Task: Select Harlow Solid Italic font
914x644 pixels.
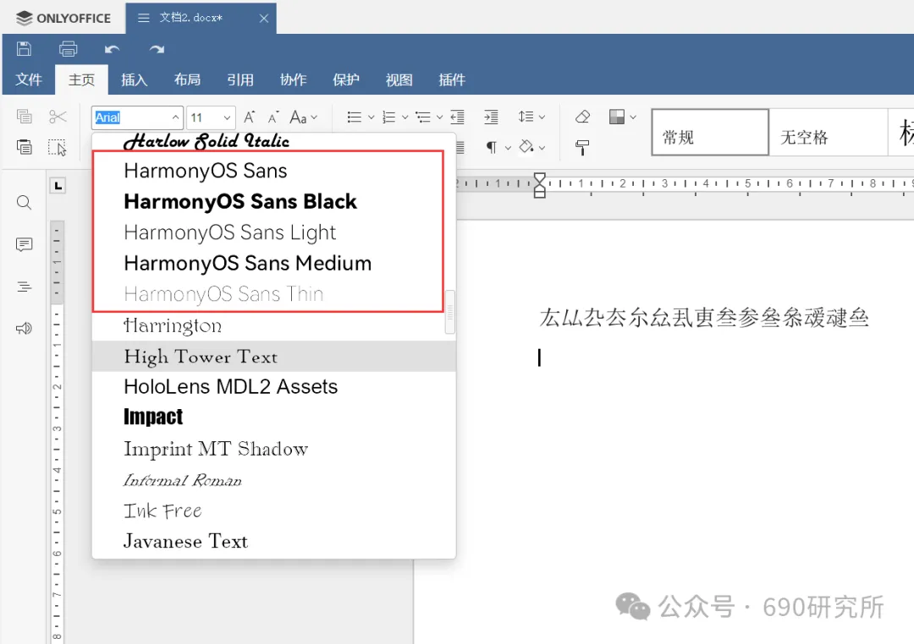Action: (x=273, y=141)
